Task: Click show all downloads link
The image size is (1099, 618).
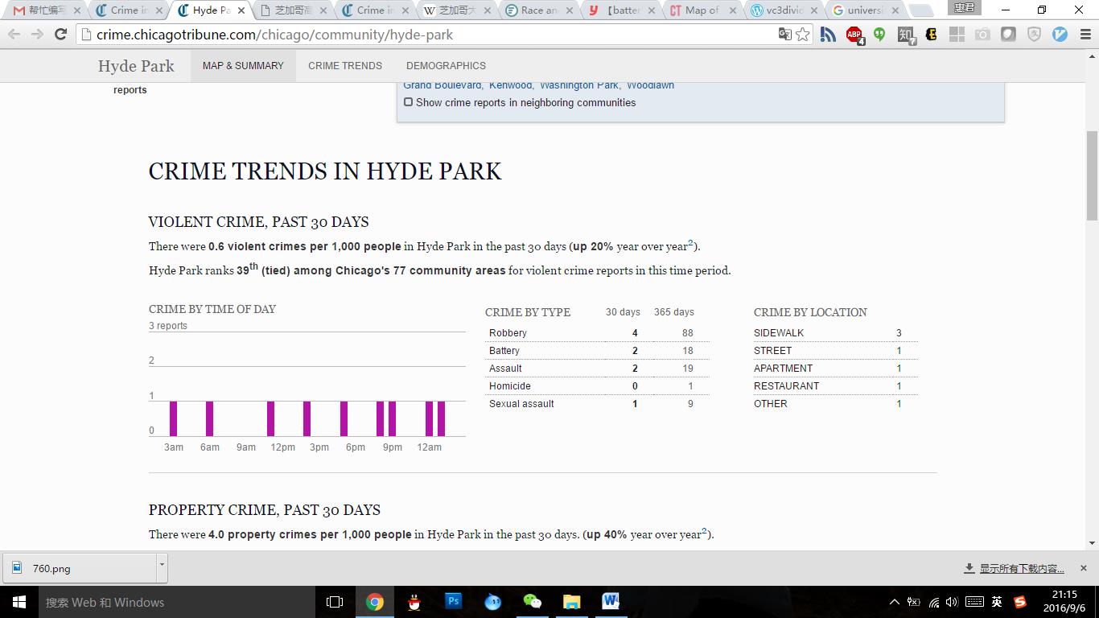Action: [1021, 568]
